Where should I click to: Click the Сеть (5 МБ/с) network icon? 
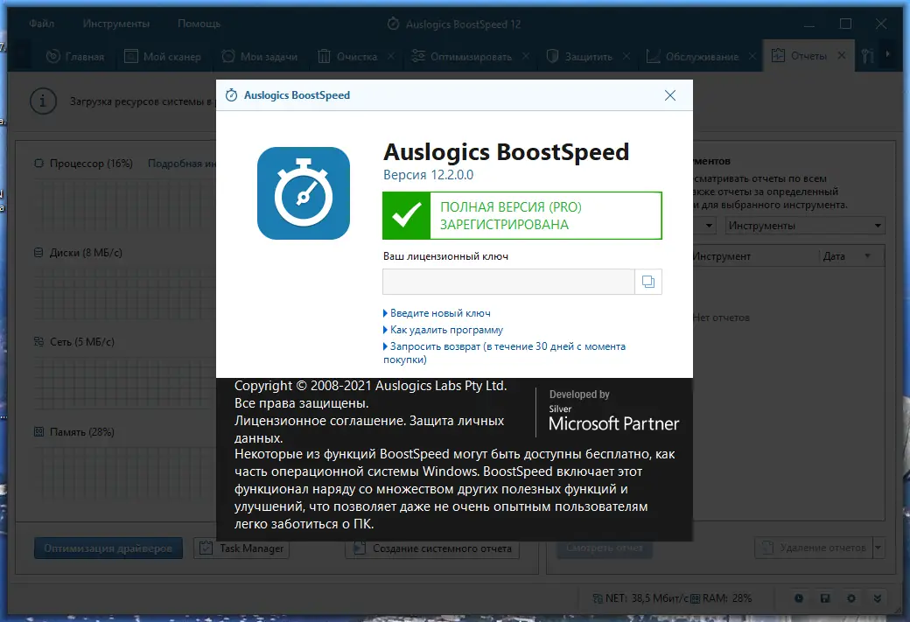tap(38, 342)
